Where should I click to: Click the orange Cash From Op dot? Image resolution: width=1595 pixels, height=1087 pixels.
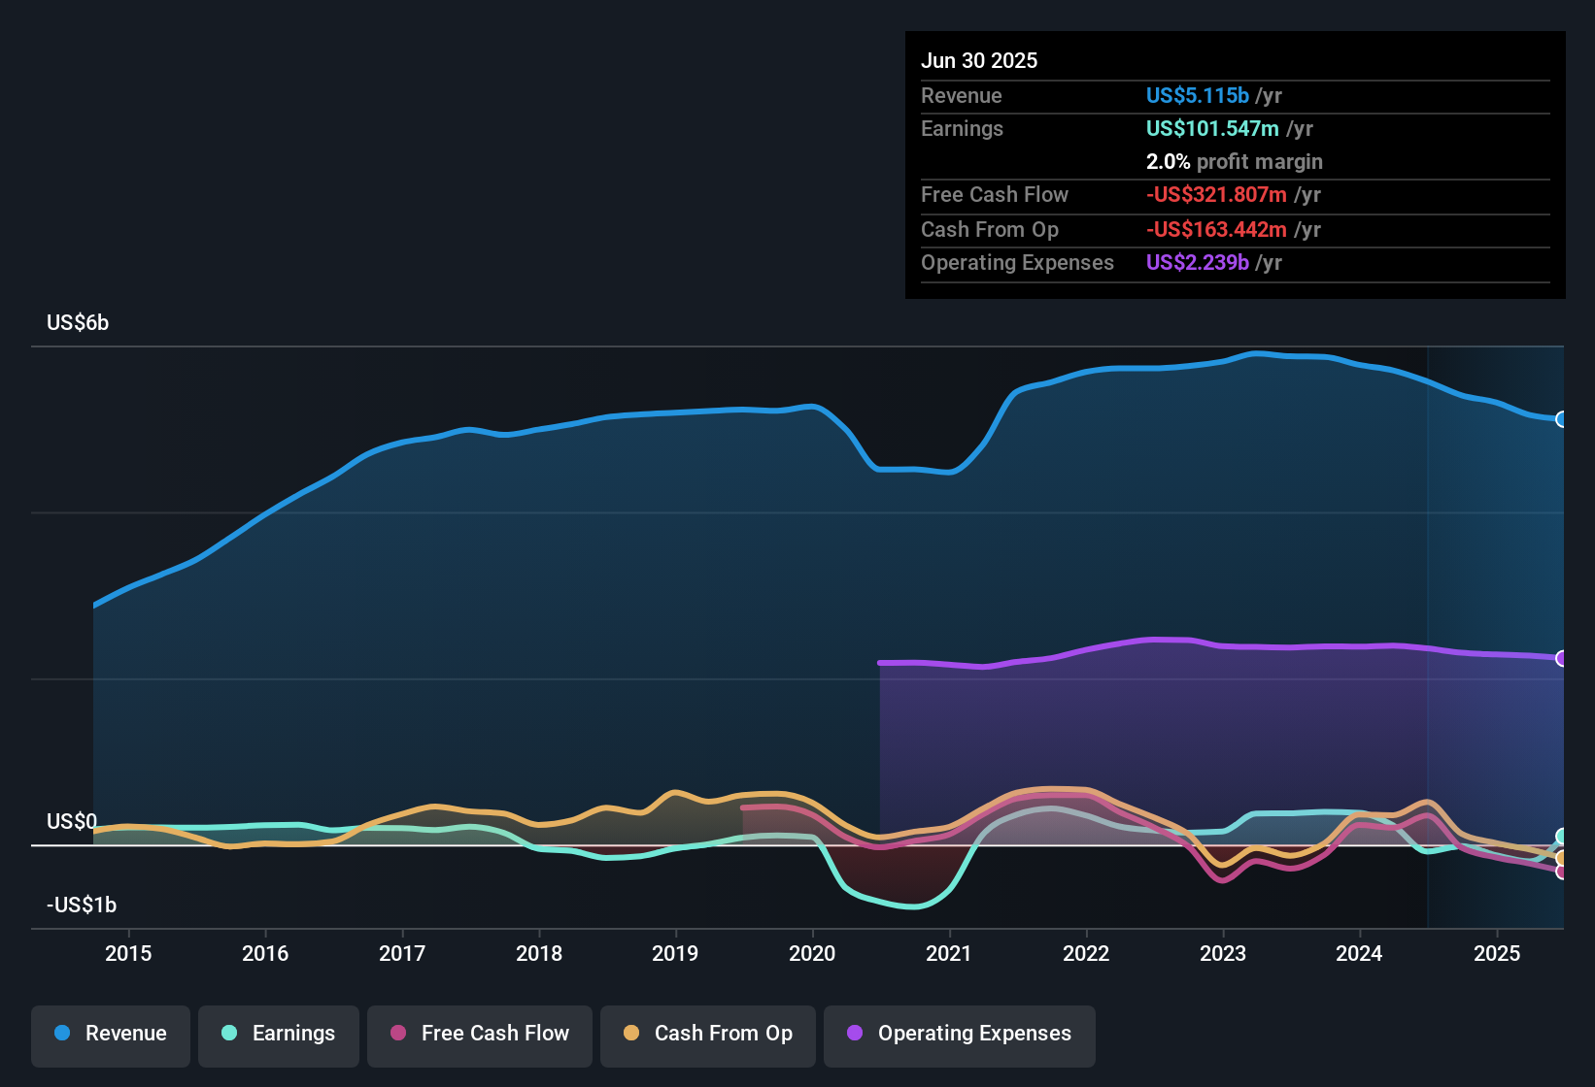click(631, 1033)
